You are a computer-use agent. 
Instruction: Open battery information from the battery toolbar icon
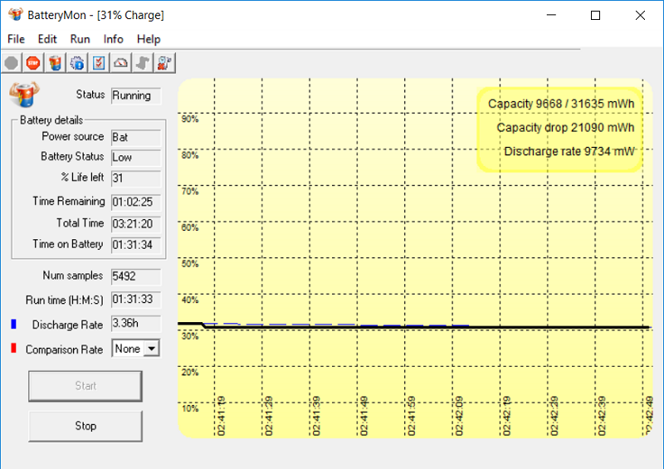tap(55, 62)
